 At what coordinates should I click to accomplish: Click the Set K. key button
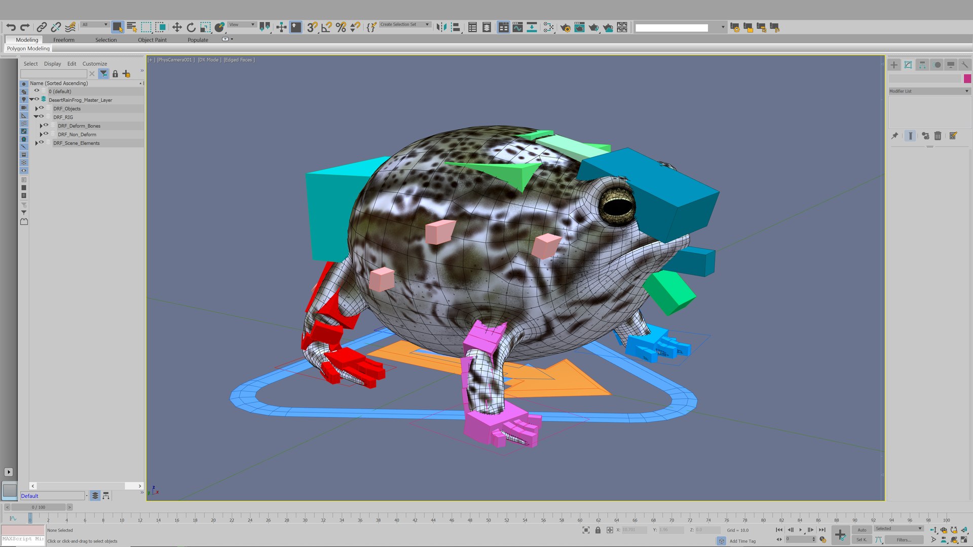(861, 540)
